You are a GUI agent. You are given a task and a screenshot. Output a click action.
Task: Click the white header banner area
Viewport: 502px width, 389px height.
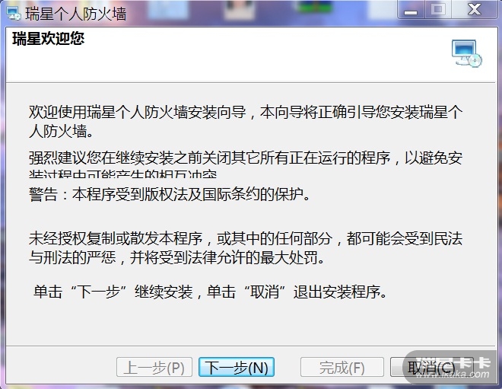click(x=251, y=55)
